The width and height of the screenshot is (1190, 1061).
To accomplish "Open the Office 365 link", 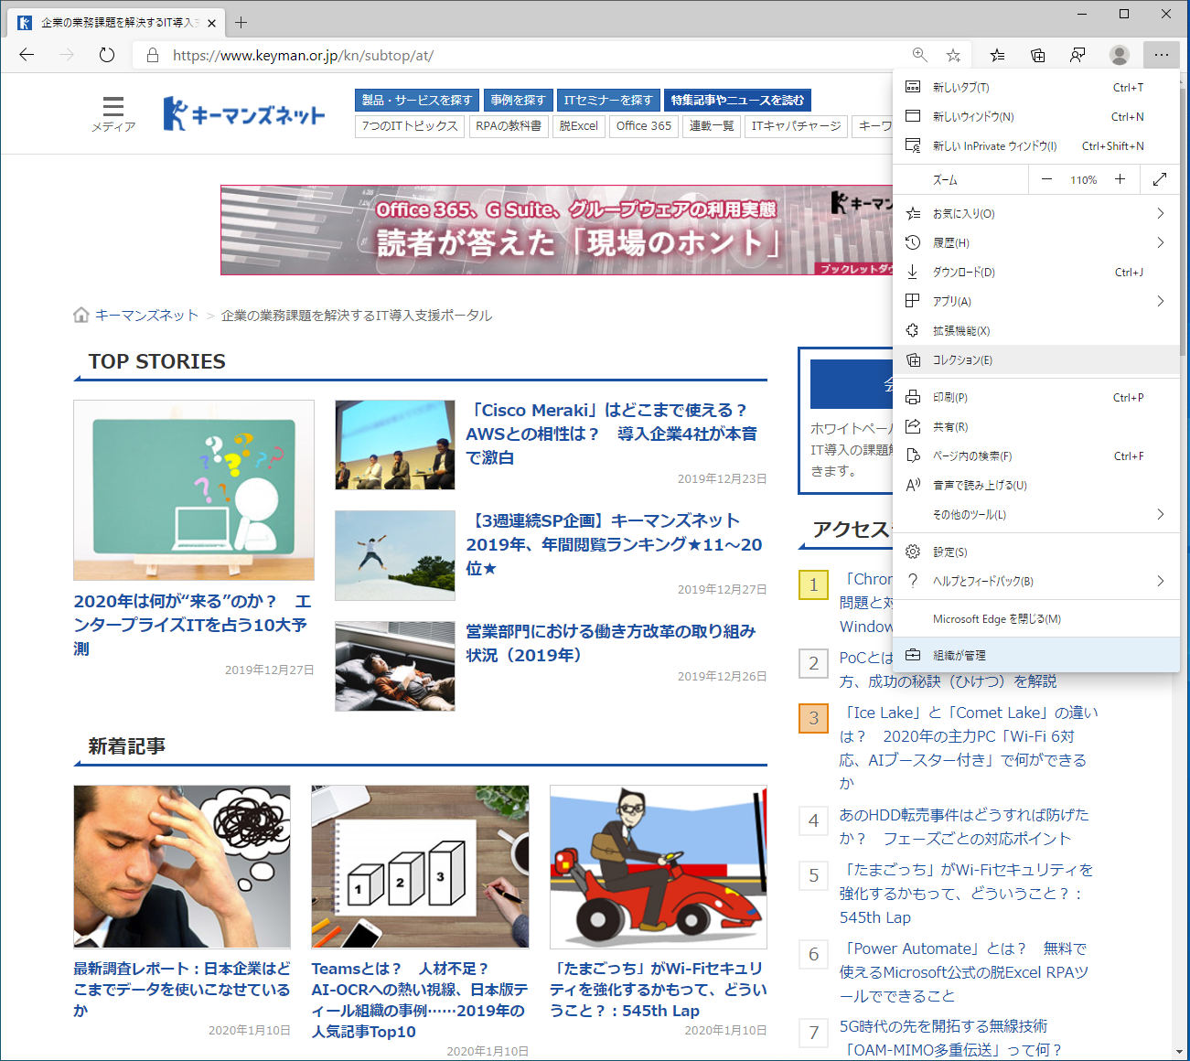I will [644, 126].
